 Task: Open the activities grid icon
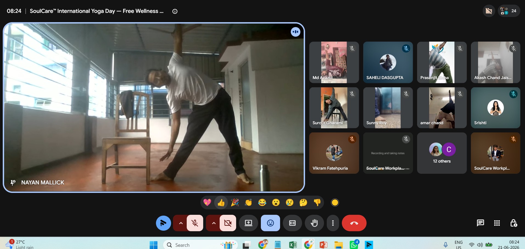pos(497,223)
